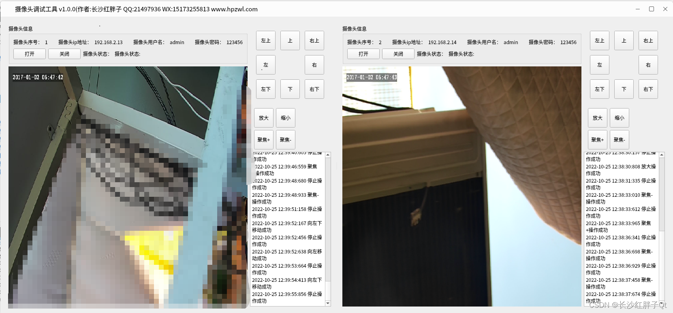Screen dimensions: 673x313
Task: Select IP address 192.168.2.13
Action: click(x=109, y=42)
